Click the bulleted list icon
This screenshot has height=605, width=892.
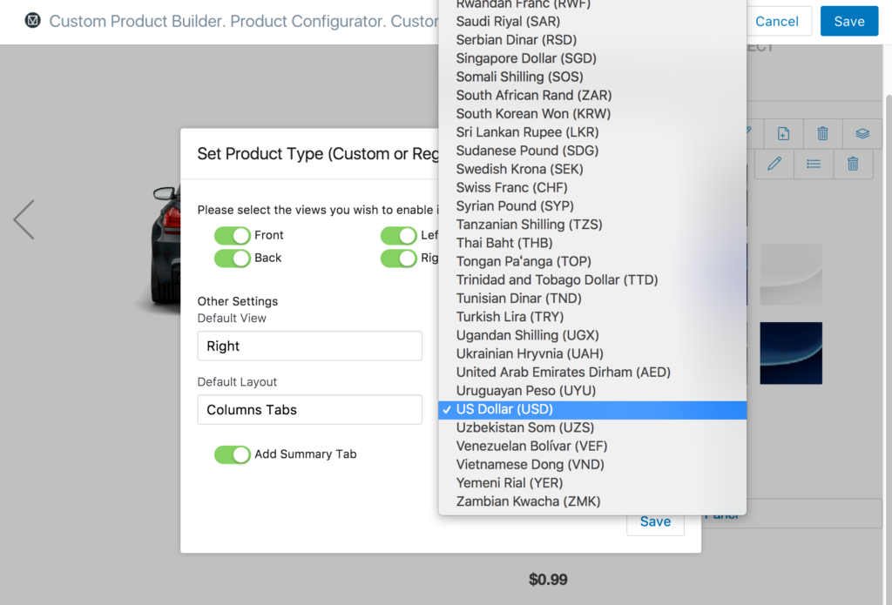click(814, 164)
